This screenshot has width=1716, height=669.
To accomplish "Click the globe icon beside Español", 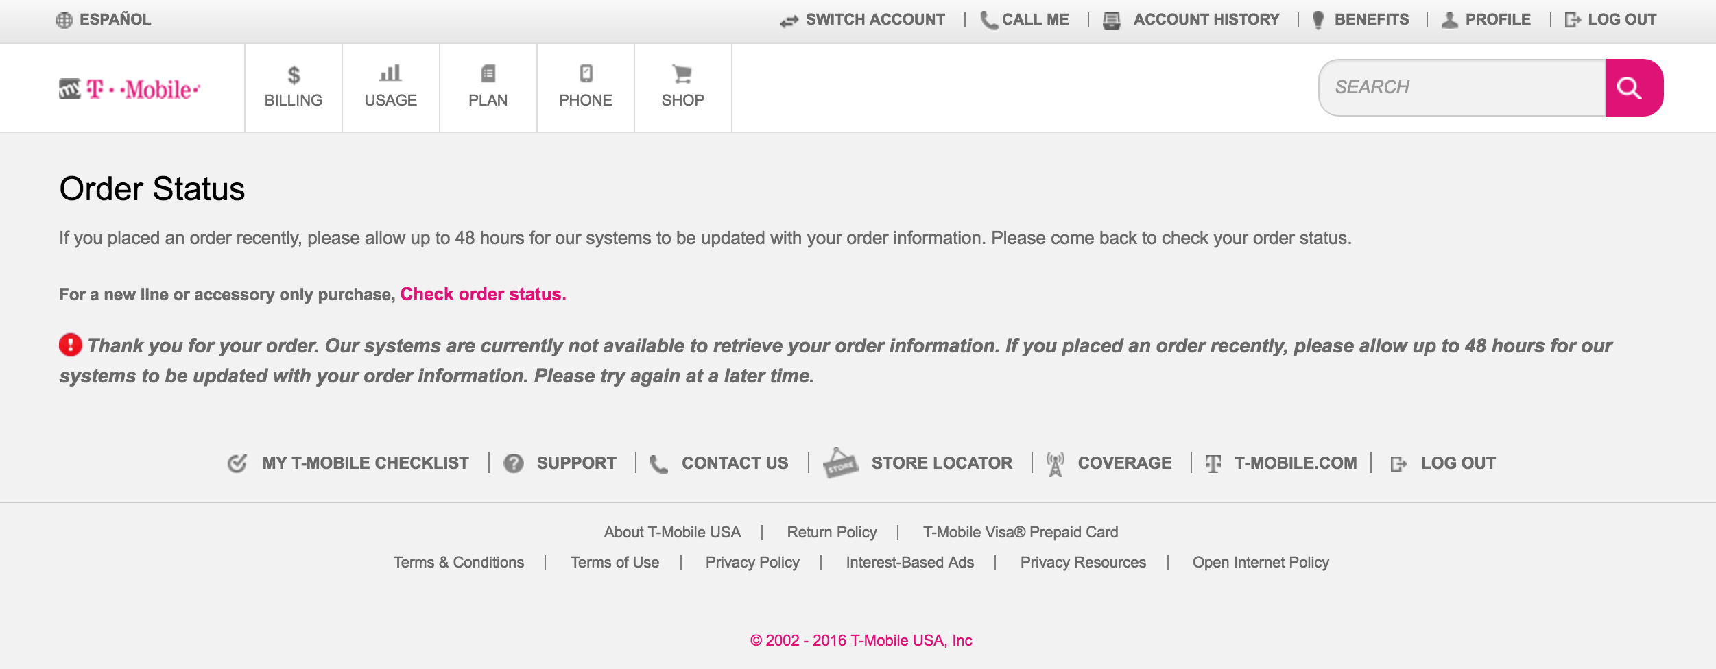I will 64,20.
